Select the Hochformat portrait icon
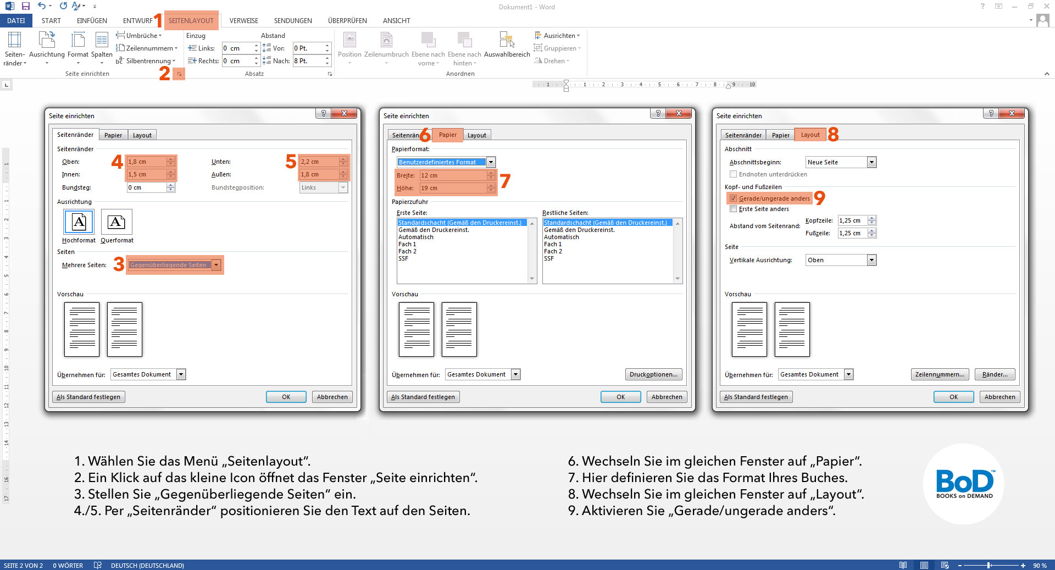Image resolution: width=1055 pixels, height=570 pixels. [79, 222]
